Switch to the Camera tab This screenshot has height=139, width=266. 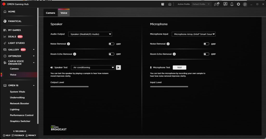[50, 13]
